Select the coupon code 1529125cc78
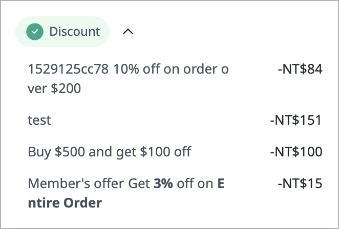Viewport: 339px width, 229px height. [69, 70]
